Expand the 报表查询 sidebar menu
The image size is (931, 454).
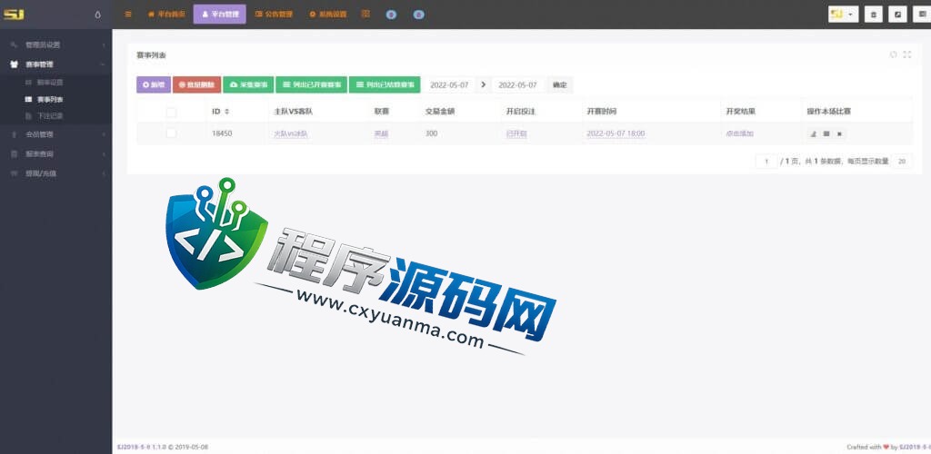pos(55,154)
